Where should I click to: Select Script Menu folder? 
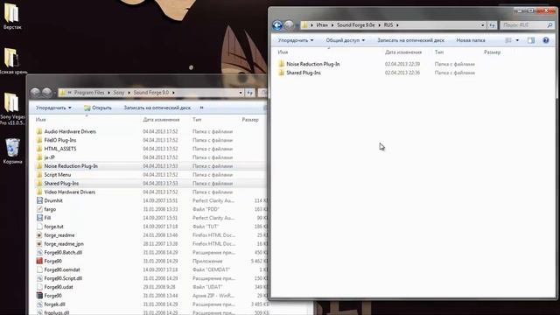[58, 175]
